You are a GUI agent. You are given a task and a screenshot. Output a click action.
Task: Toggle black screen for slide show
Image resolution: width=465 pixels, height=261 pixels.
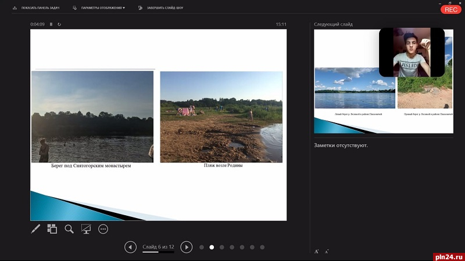(86, 229)
